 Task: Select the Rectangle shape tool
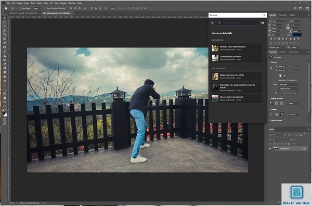click(x=5, y=93)
